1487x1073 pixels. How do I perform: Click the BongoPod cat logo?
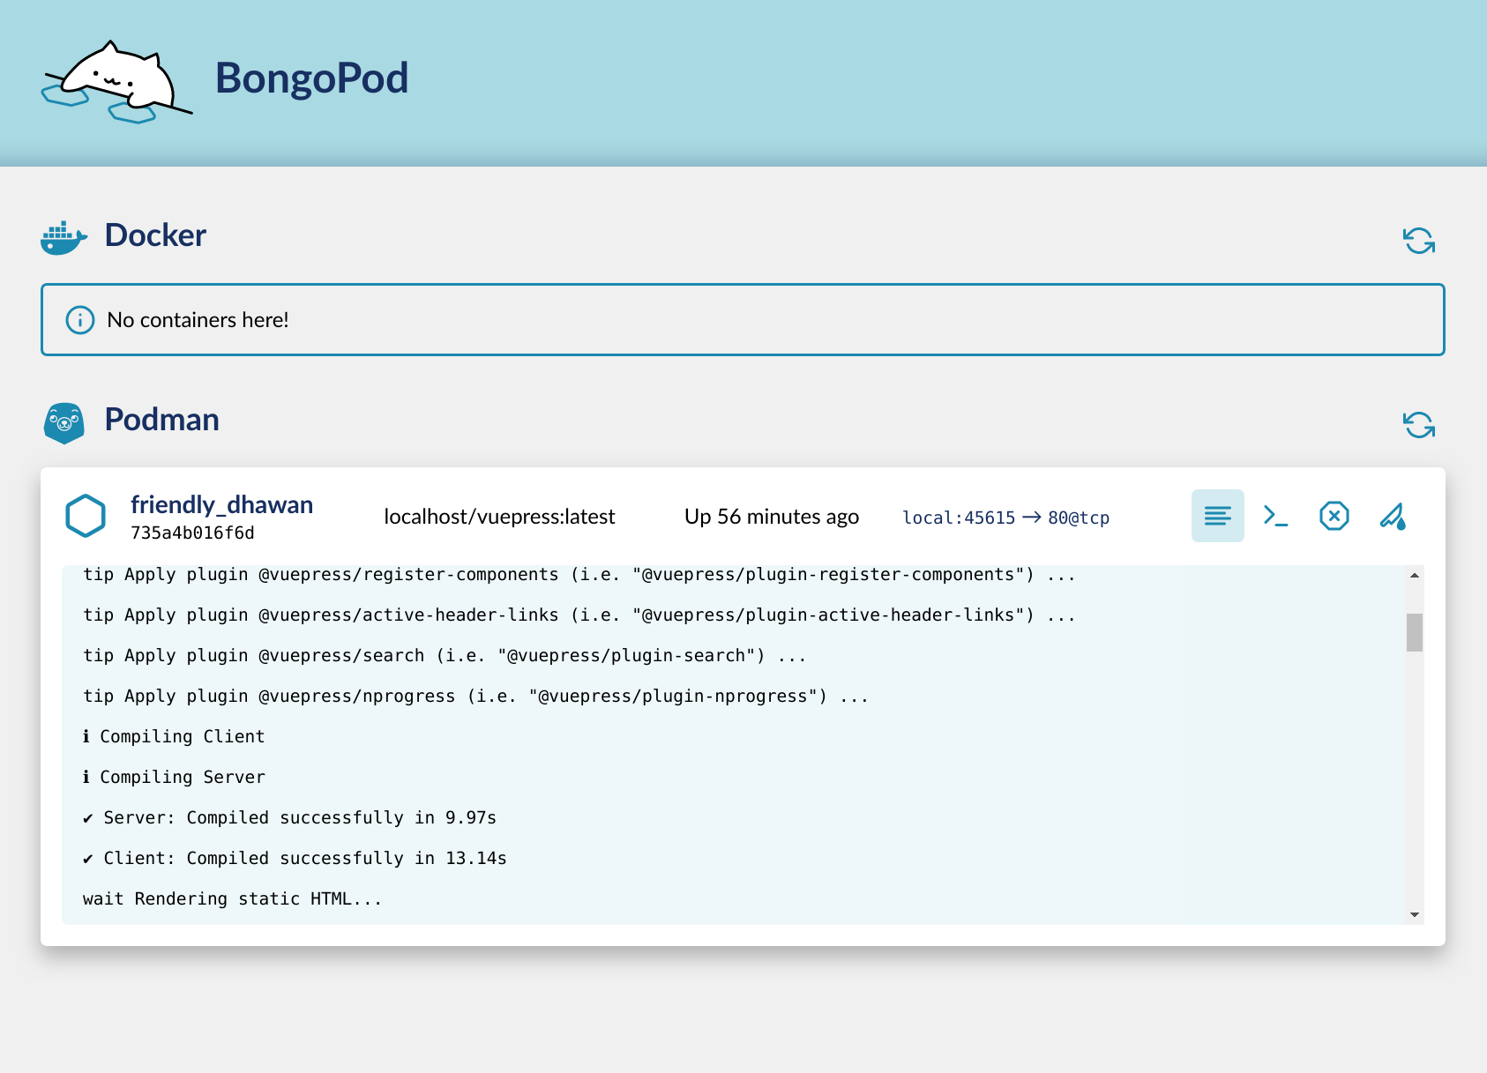(x=117, y=82)
